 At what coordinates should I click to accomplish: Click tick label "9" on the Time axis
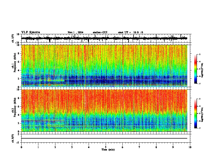coord(173,147)
